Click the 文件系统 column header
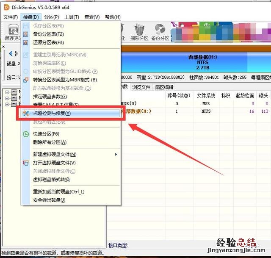Screen dimensions: 271x258 tap(206, 96)
